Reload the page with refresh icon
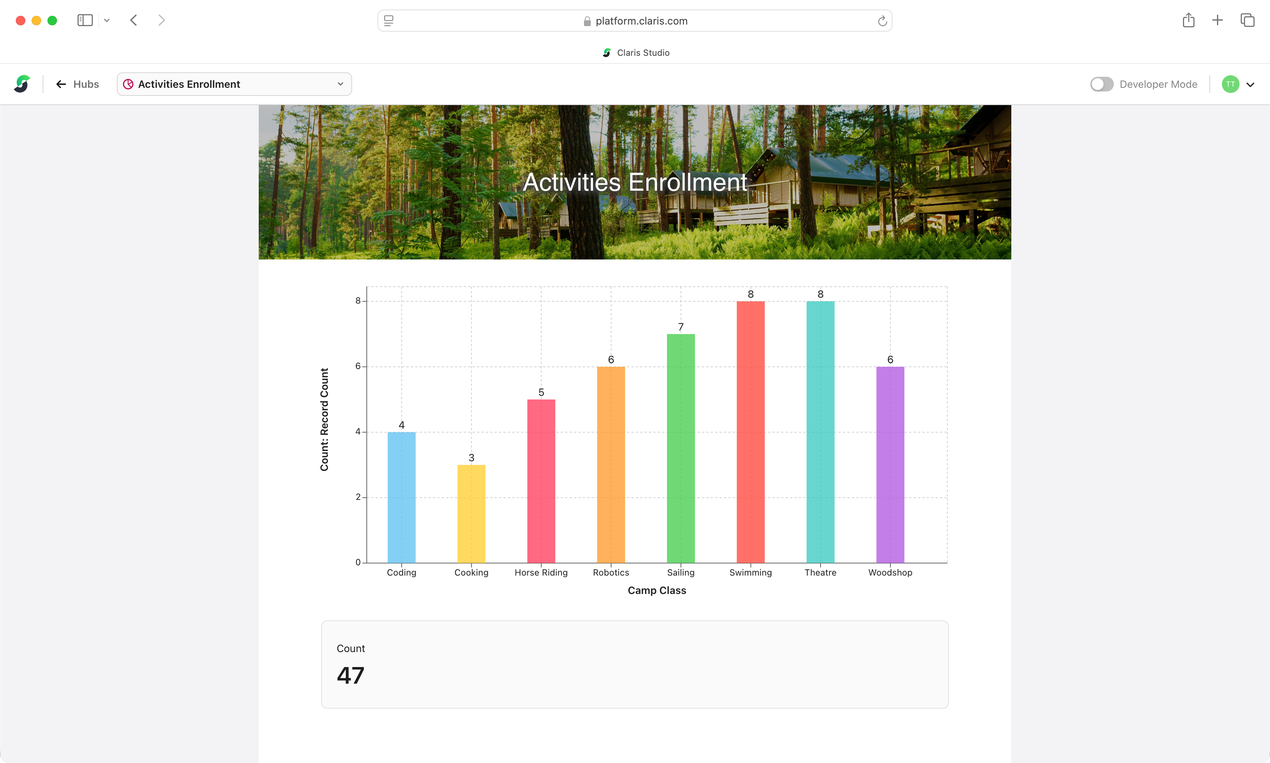Screen dimensions: 1270x763 pos(882,21)
